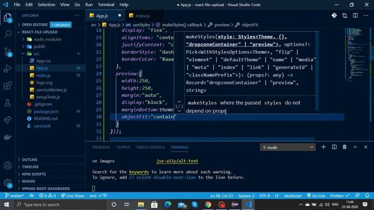
Task: Open package.json in explorer
Action: tap(46, 111)
